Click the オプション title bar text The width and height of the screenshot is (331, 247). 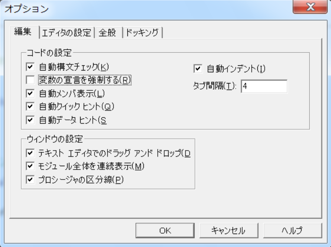coord(27,9)
